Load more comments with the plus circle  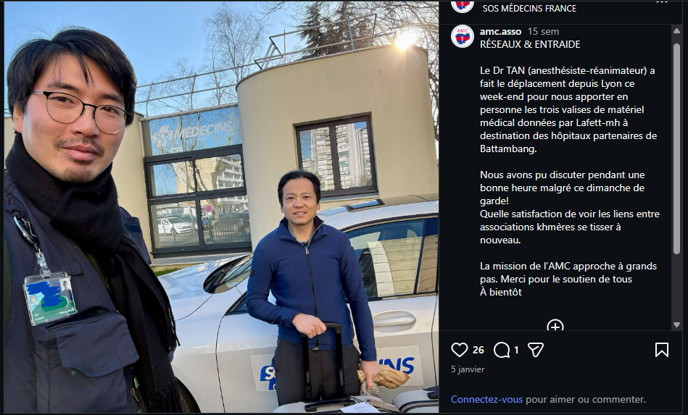(555, 326)
